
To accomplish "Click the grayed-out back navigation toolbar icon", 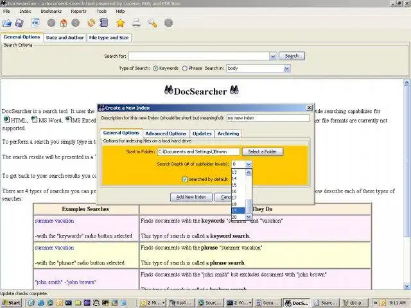I will pos(51,23).
